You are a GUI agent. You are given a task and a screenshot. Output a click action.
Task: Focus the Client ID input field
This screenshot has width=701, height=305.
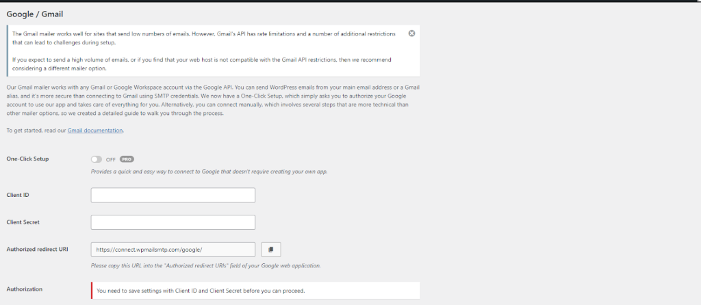(x=173, y=196)
